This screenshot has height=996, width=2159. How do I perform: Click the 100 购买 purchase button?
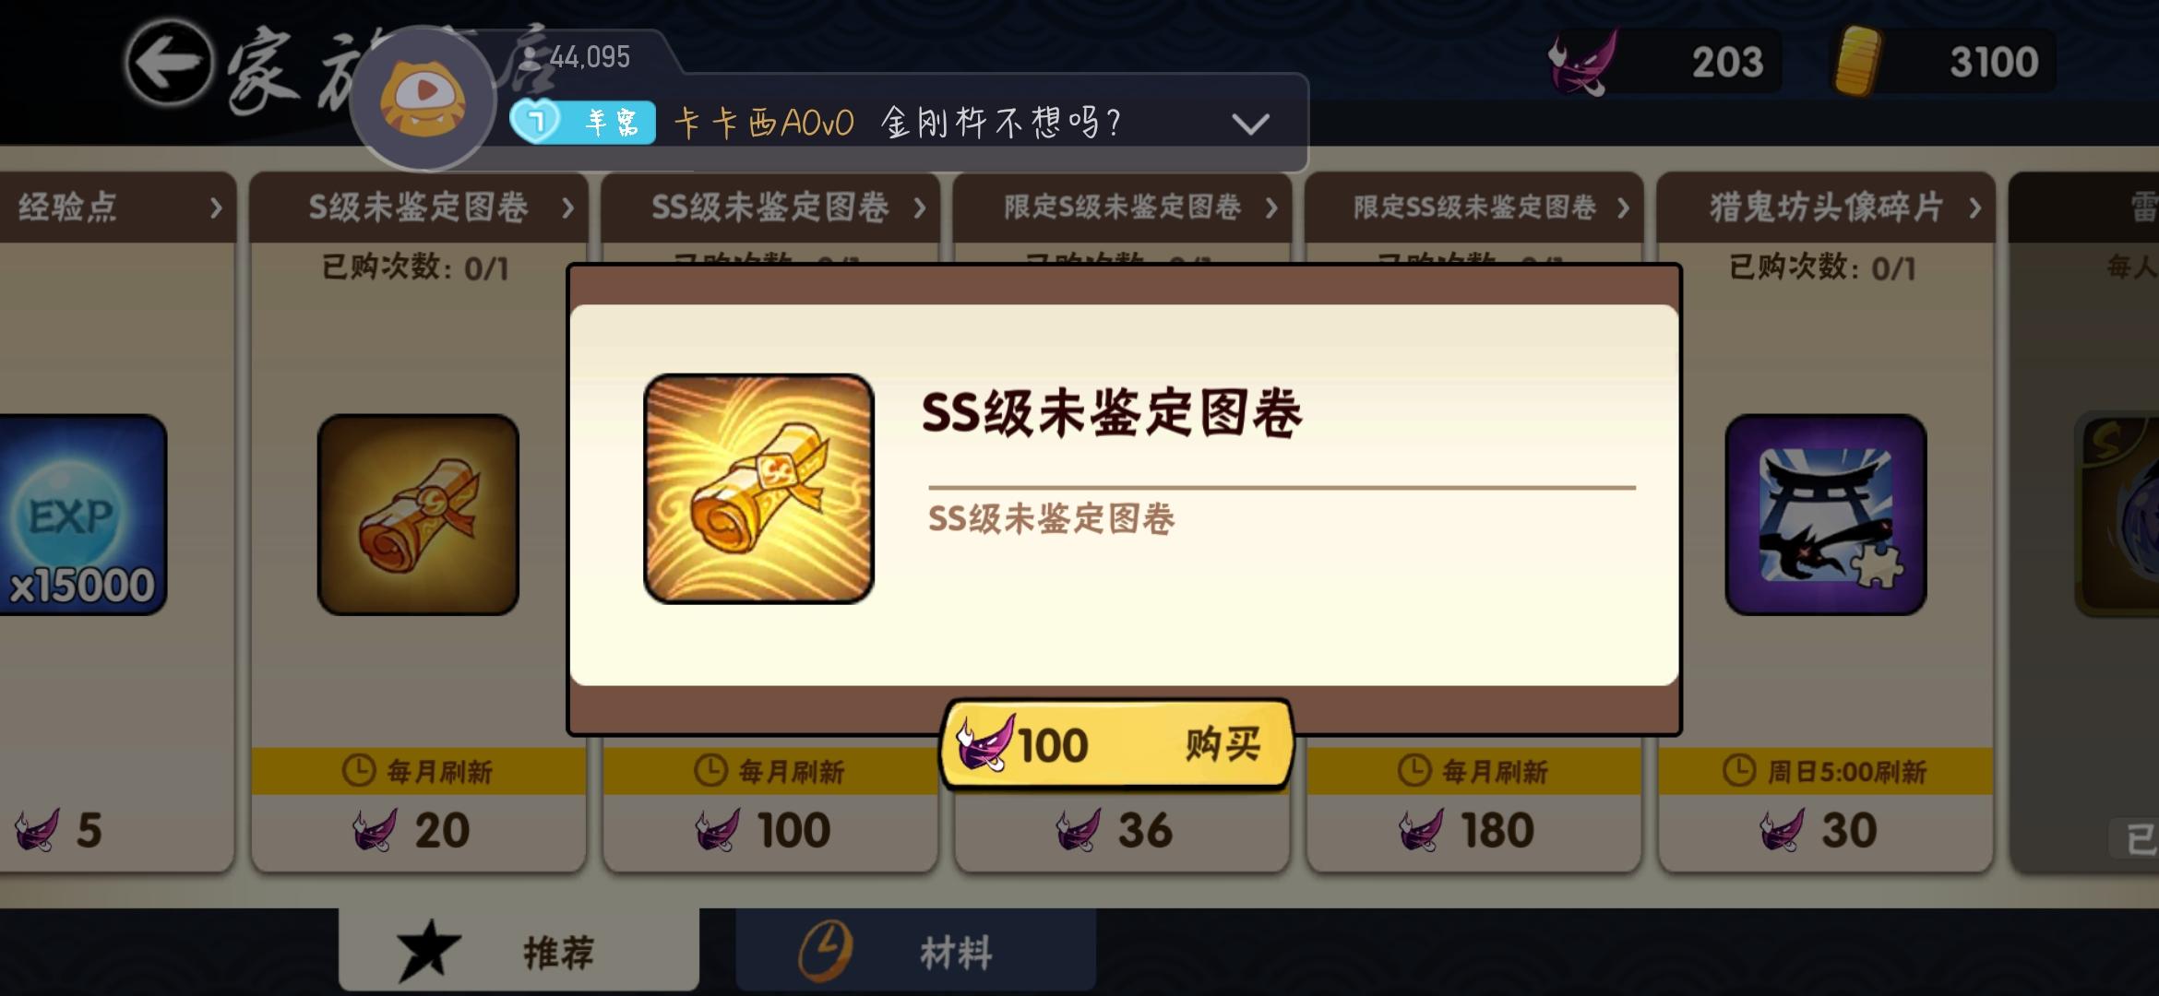pyautogui.click(x=1116, y=743)
